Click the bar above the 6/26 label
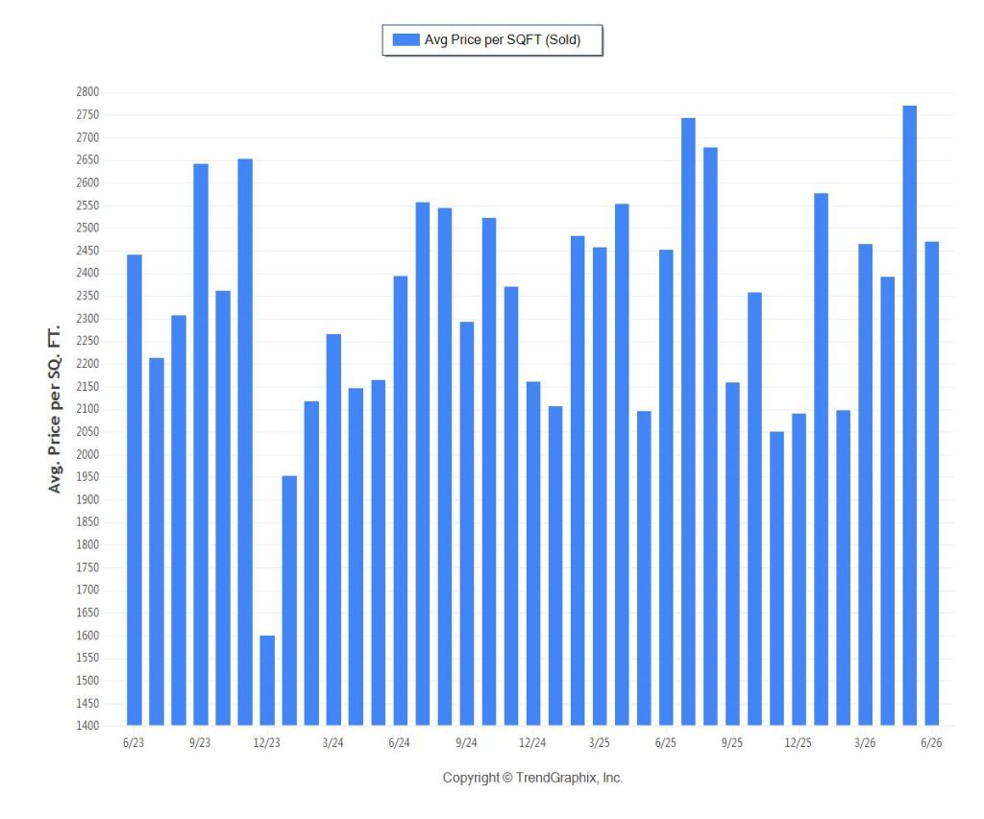Viewport: 984px width, 819px height. point(932,484)
